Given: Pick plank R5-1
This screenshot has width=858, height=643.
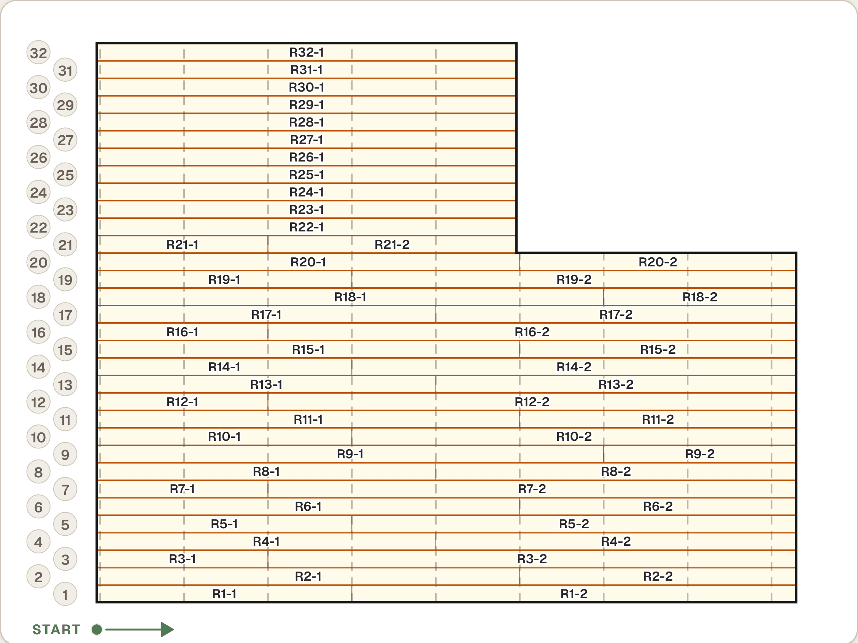Looking at the screenshot, I should (225, 524).
